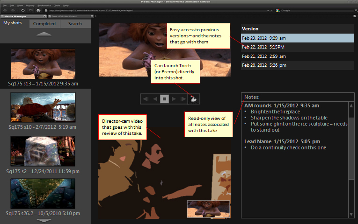Select shot thumbnail Sq175 s13
The image size is (358, 224).
43,64
